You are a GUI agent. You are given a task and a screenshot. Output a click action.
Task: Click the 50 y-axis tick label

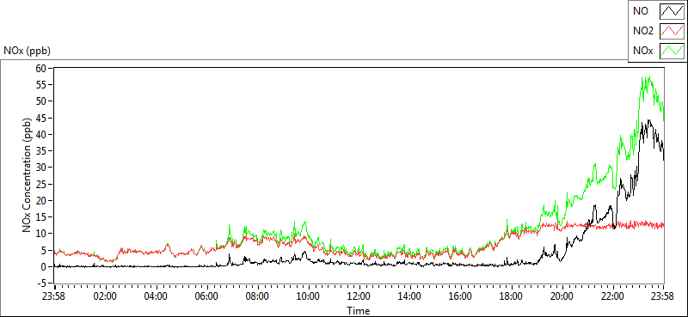click(x=42, y=101)
